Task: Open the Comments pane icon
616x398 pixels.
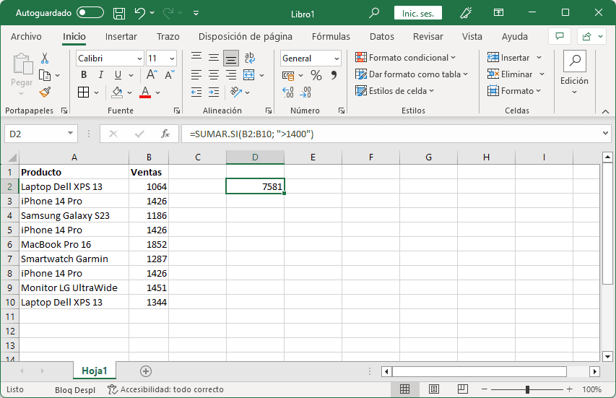Action: [560, 36]
